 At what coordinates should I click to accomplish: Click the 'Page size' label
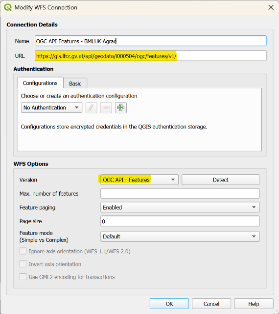[x=30, y=221]
